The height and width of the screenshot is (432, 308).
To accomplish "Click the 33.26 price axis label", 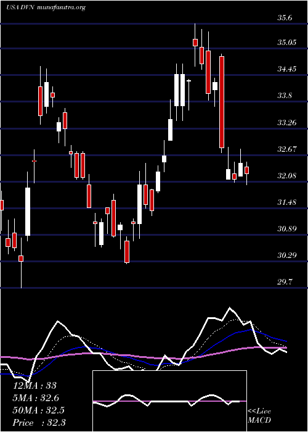I will 287,123.
